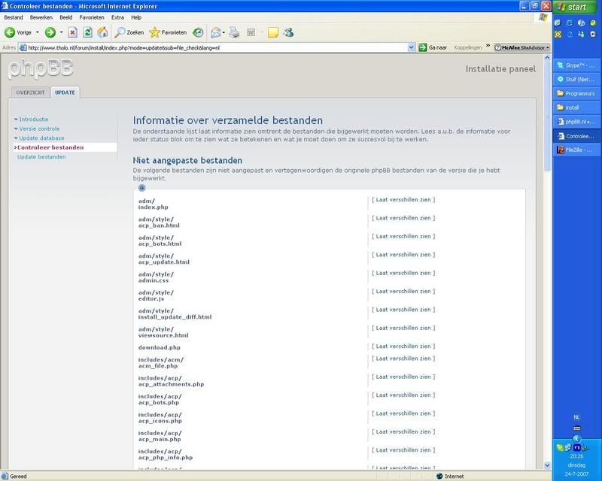The width and height of the screenshot is (602, 481).
Task: Click the Windows start button
Action: (576, 7)
